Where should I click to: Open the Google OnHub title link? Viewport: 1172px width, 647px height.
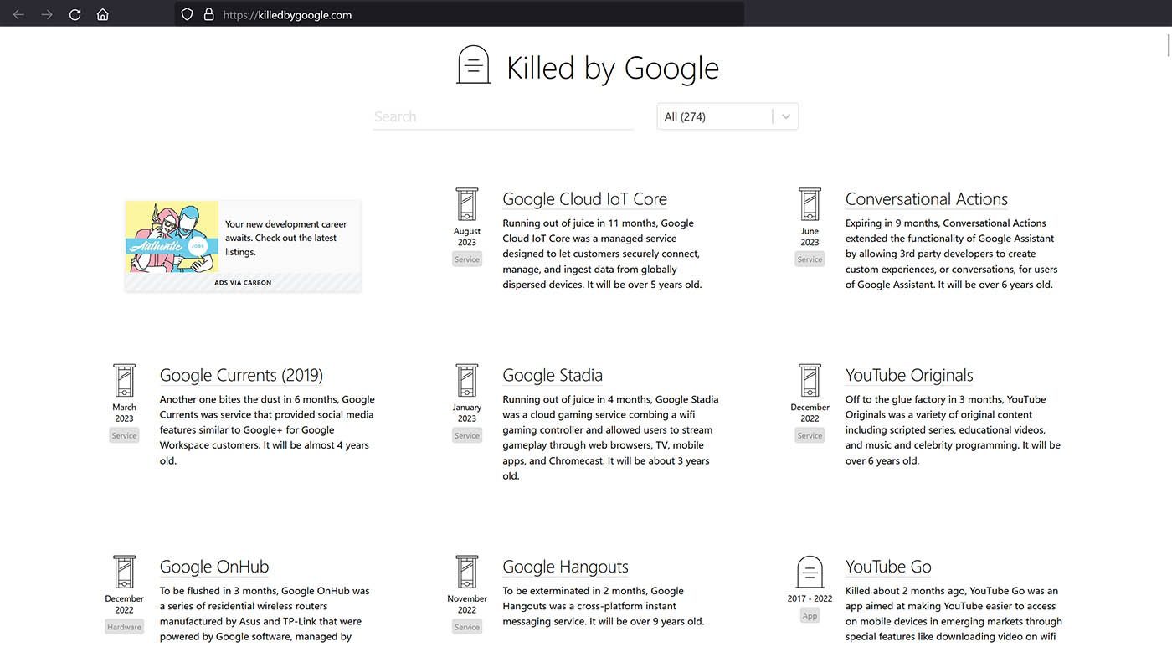214,567
